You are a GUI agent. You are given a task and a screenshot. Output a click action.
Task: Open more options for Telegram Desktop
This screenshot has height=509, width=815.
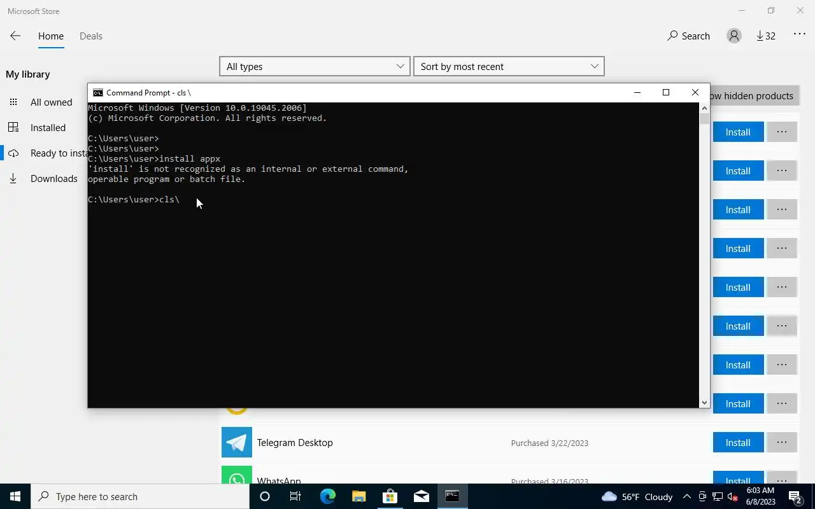click(x=782, y=442)
